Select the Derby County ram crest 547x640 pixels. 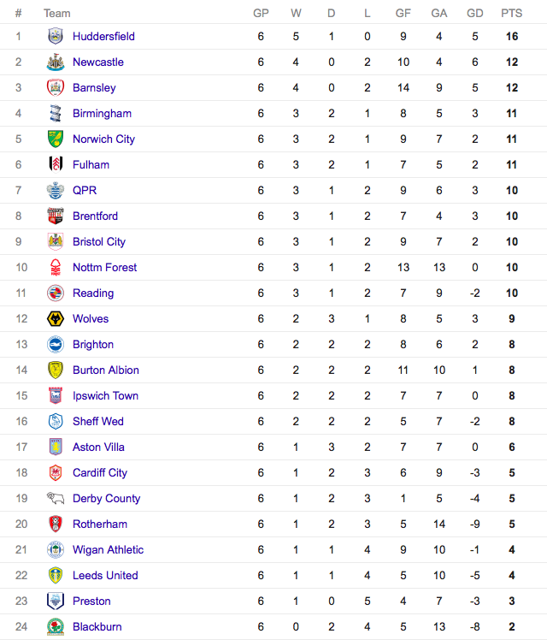tap(56, 498)
